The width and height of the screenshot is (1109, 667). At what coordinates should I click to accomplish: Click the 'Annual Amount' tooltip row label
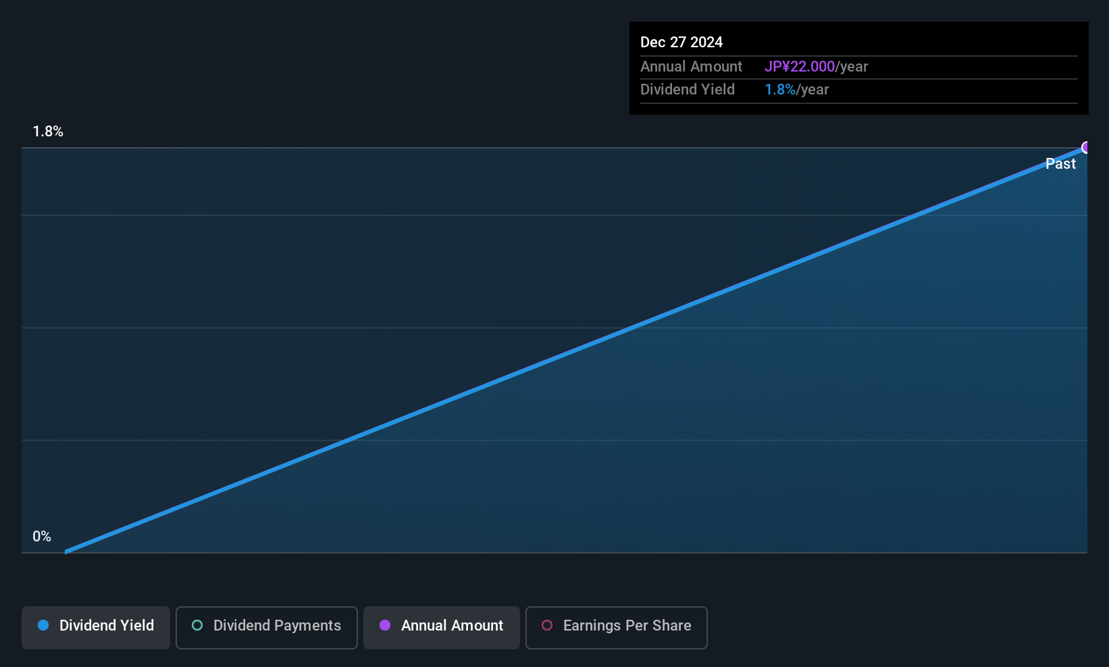pyautogui.click(x=691, y=66)
